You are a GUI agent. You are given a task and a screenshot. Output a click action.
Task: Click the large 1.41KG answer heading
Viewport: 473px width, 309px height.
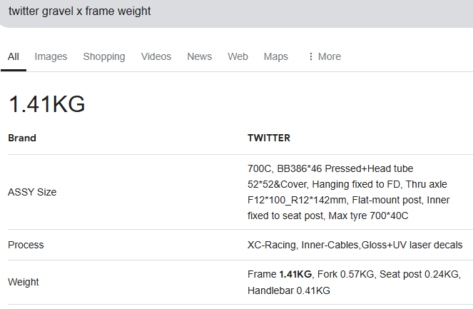pos(47,104)
